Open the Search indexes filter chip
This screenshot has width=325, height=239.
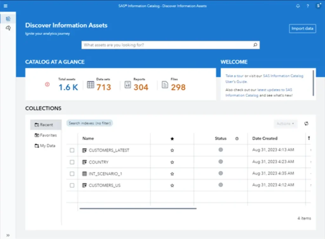[x=90, y=123]
